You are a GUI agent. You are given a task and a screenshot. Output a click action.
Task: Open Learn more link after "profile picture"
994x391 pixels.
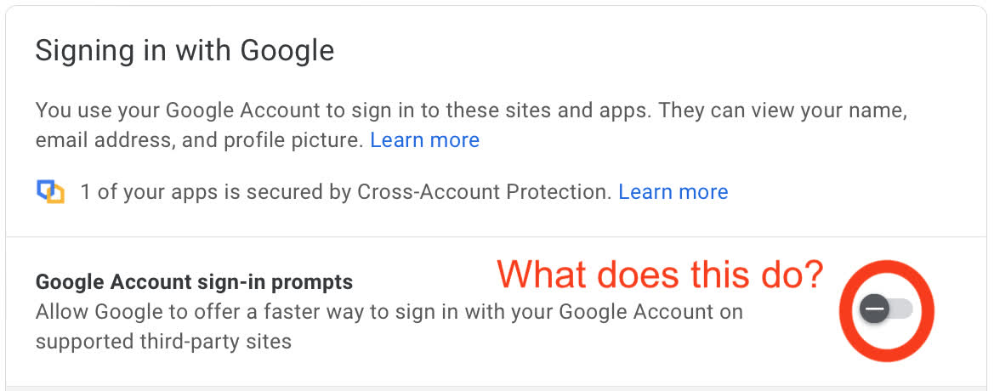pos(424,139)
